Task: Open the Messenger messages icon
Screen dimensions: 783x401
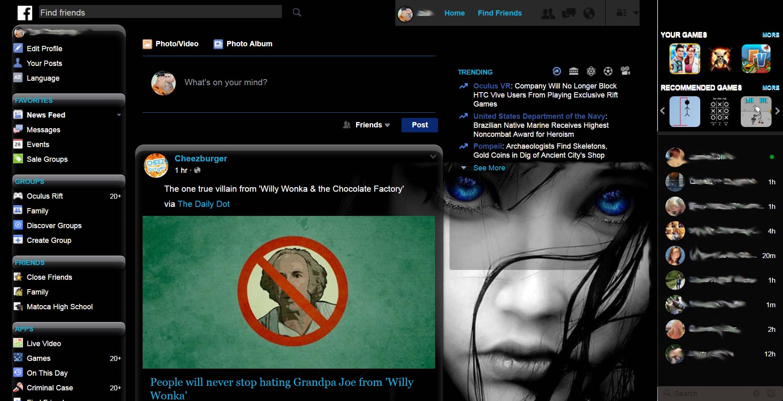Action: (569, 13)
